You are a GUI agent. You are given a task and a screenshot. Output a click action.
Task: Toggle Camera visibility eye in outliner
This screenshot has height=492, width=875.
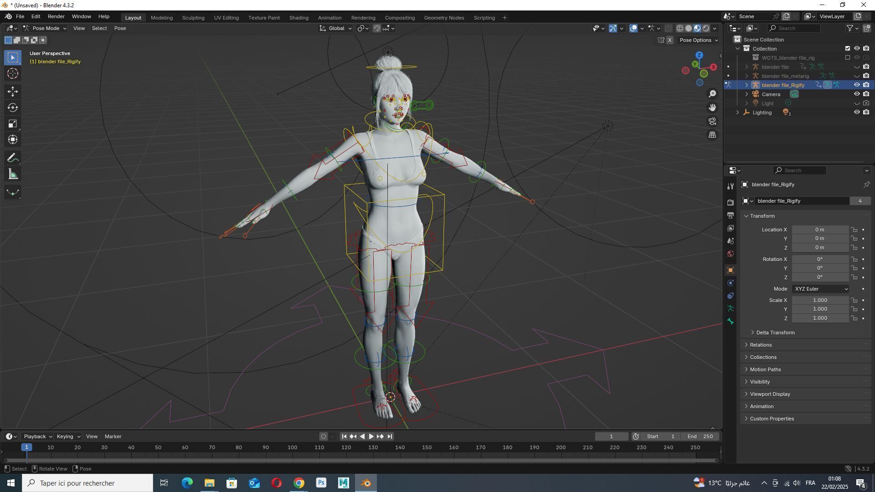click(x=857, y=94)
